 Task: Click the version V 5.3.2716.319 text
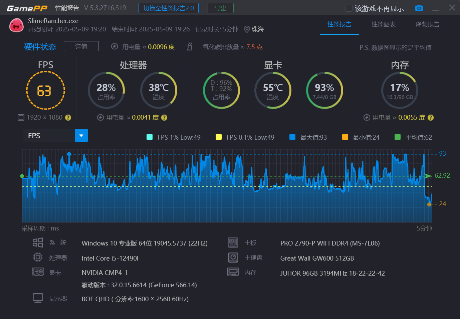click(105, 8)
